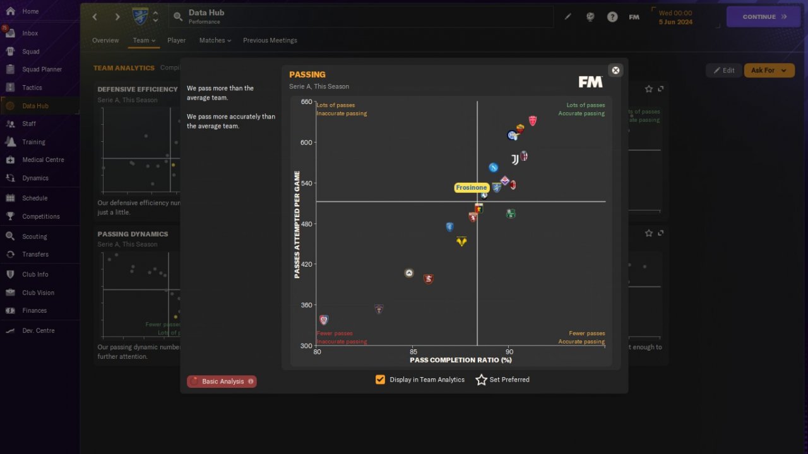Image resolution: width=808 pixels, height=454 pixels.
Task: View the Schedule
Action: pos(40,198)
